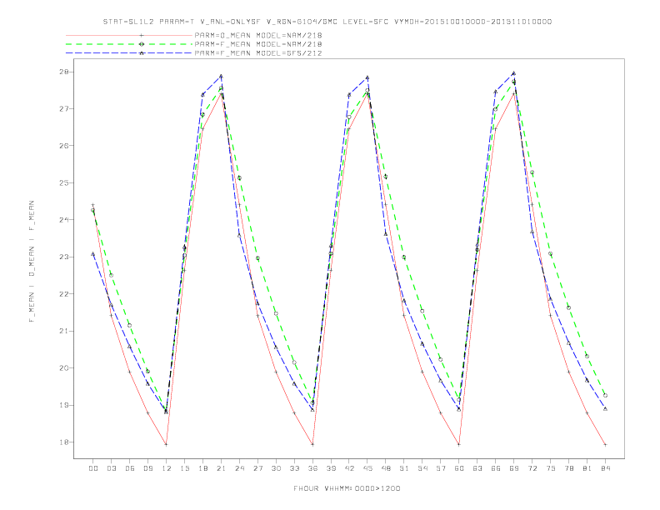The width and height of the screenshot is (660, 510).
Task: Select legend entry PARM=F_MEAN MODEL=GFS/212
Action: pos(258,53)
